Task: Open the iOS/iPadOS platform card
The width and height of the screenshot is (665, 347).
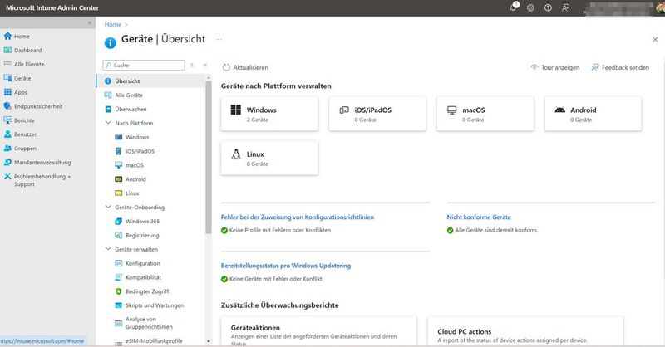Action: pos(377,114)
